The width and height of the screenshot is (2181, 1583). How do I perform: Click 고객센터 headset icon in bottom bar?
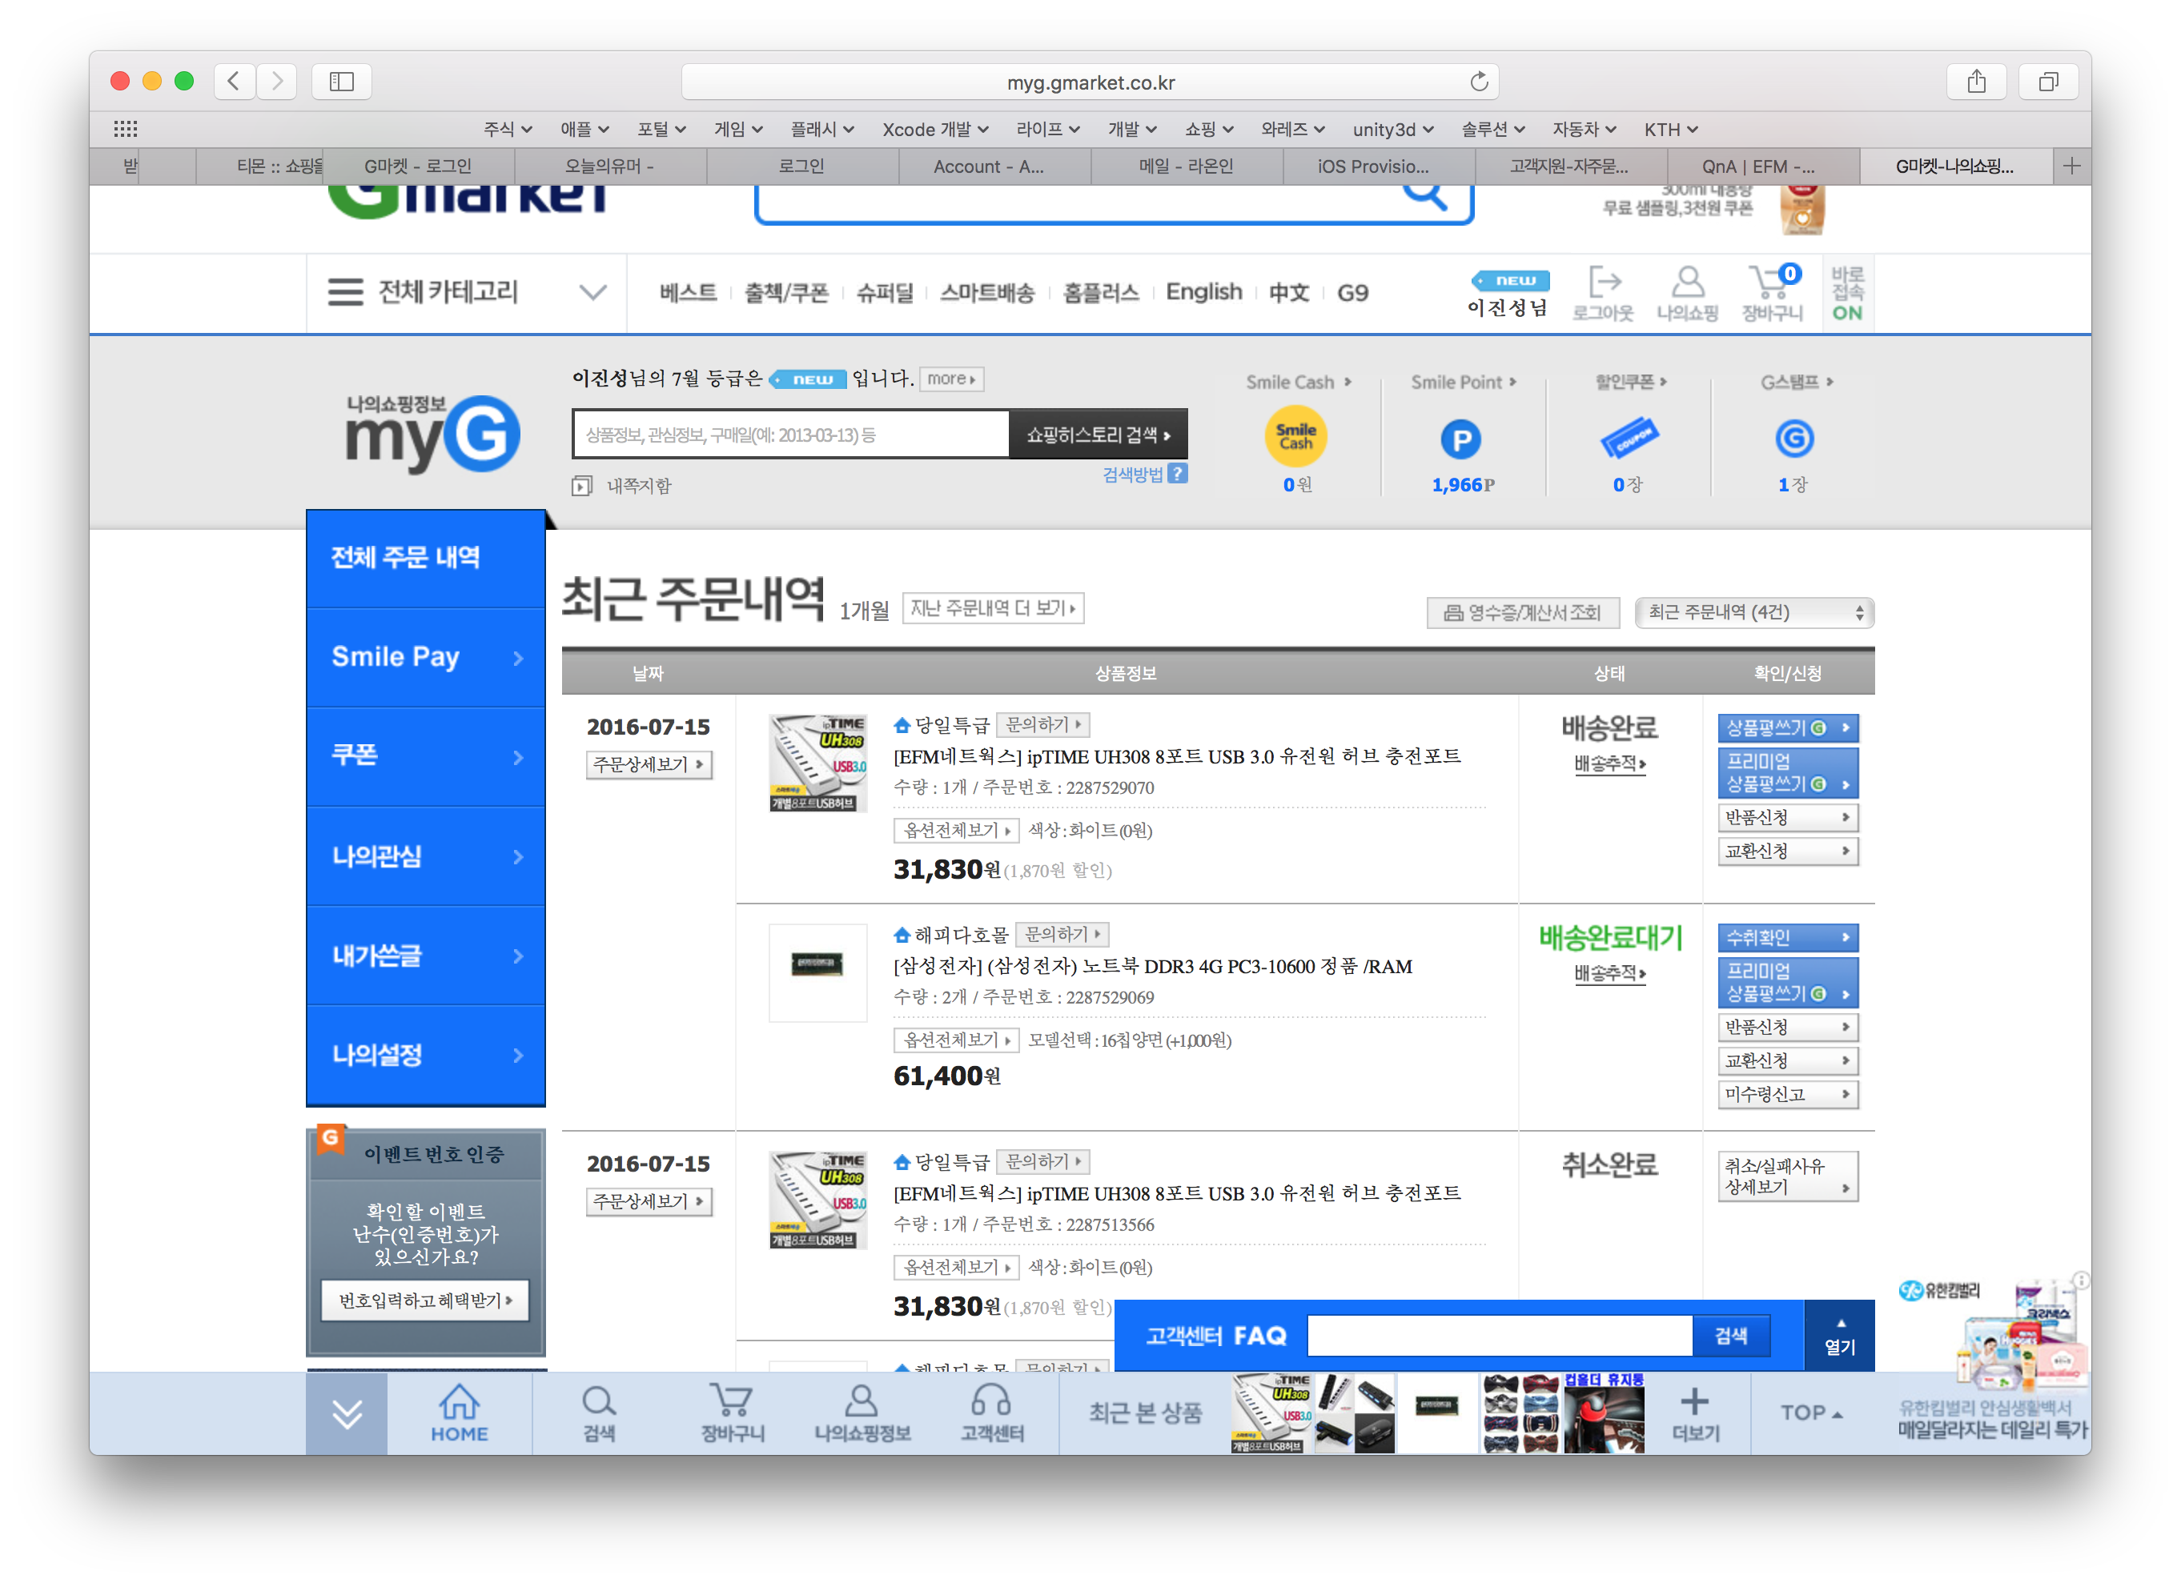point(991,1413)
